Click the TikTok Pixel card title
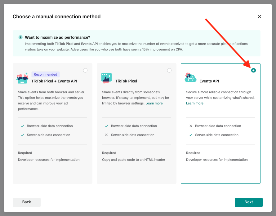 (126, 81)
